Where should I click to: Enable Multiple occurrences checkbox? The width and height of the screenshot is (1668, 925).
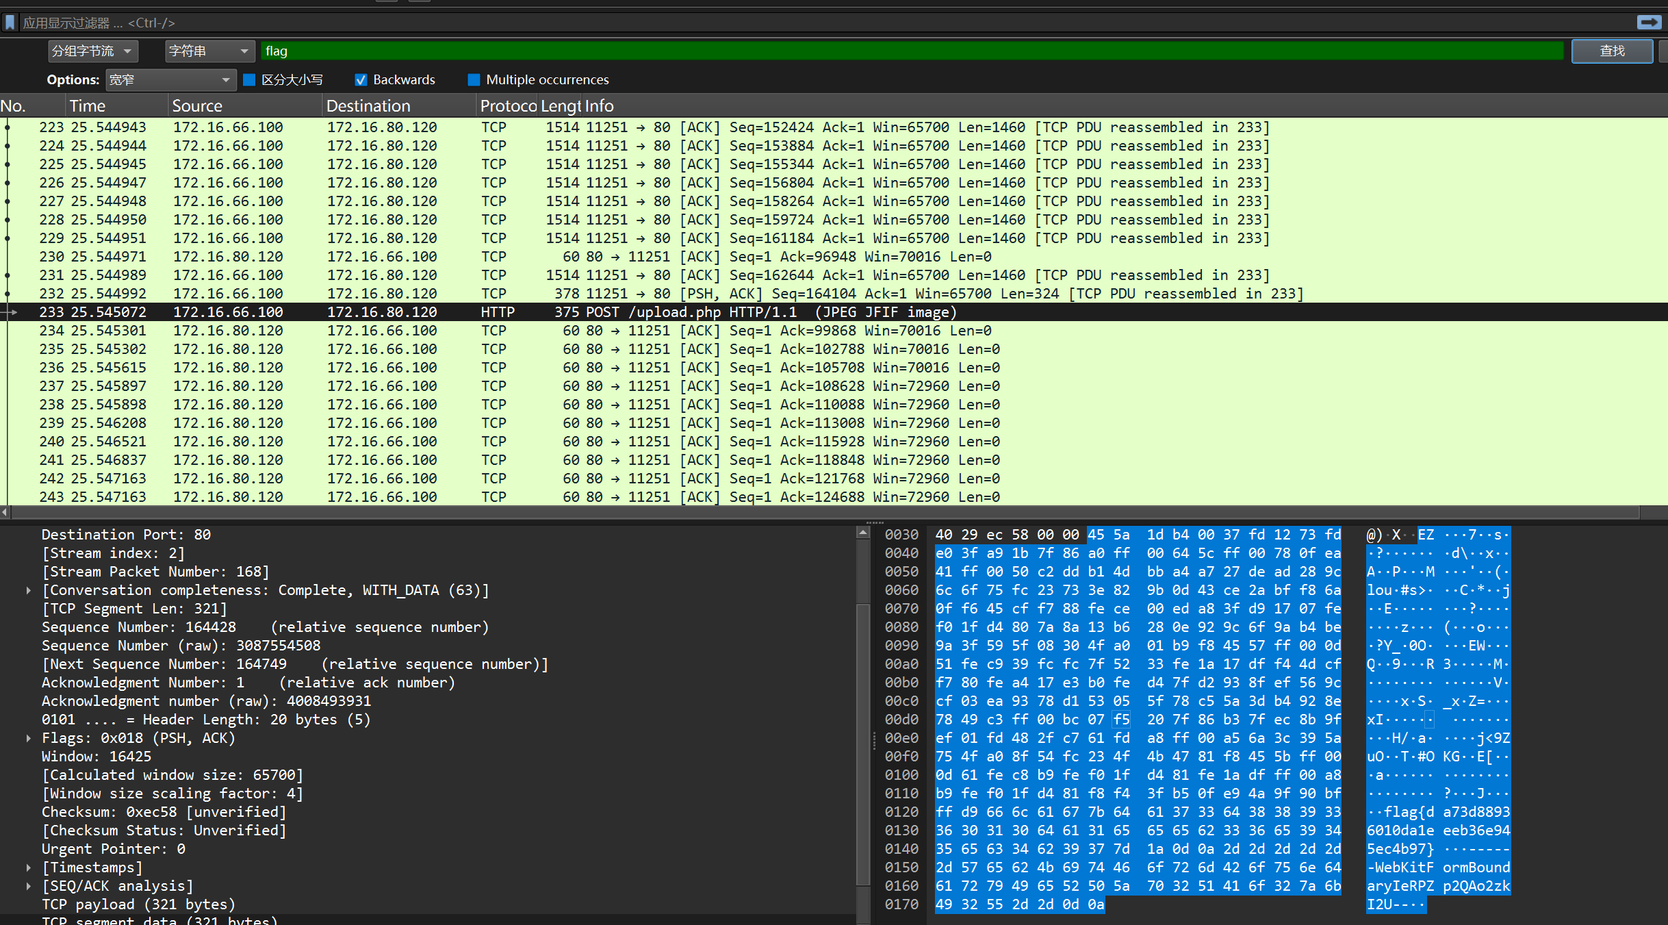474,80
